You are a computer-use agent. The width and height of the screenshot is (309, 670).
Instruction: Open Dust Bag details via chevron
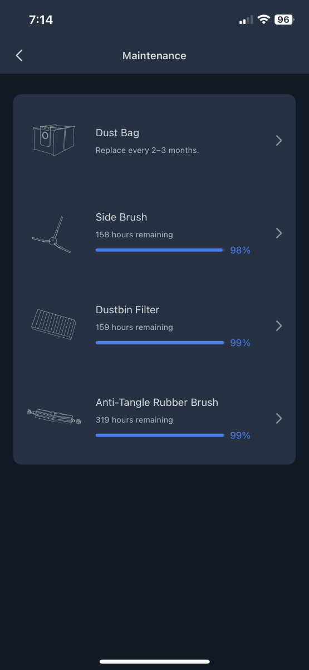coord(279,141)
